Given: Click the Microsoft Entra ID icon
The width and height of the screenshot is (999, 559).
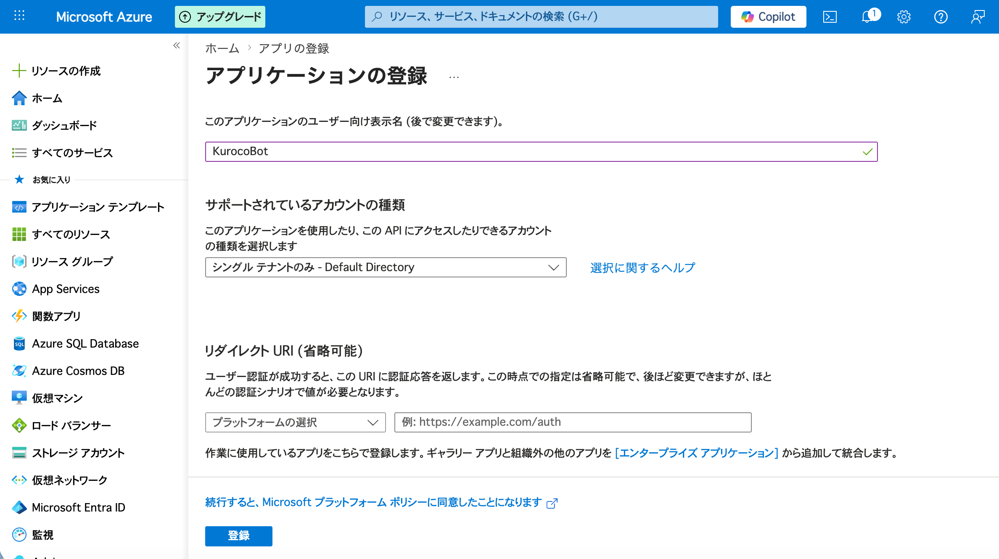Looking at the screenshot, I should coord(19,507).
